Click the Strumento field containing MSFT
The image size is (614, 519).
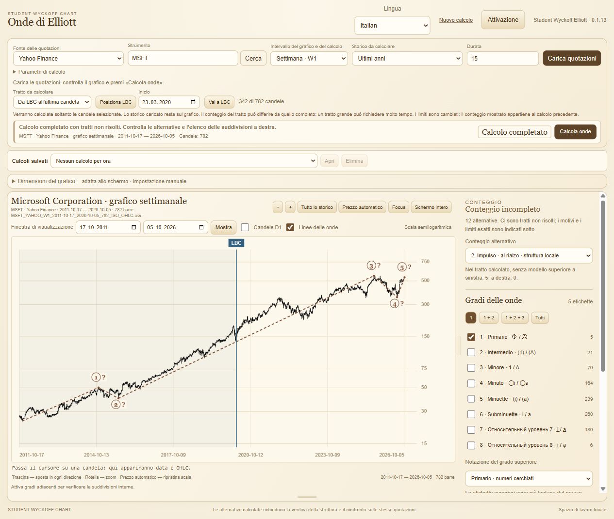(x=183, y=58)
